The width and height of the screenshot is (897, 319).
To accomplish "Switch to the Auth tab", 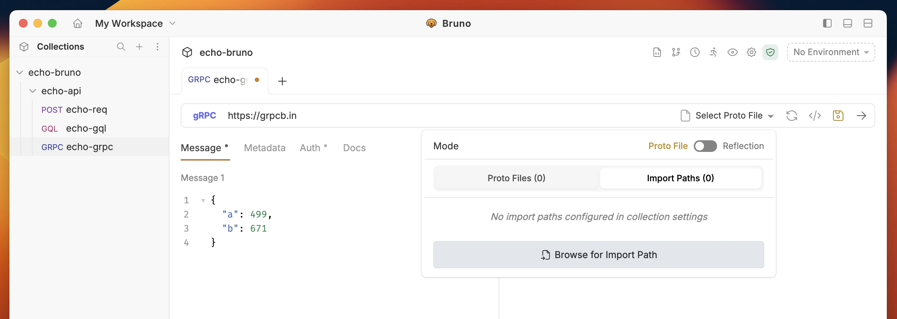I will point(313,148).
